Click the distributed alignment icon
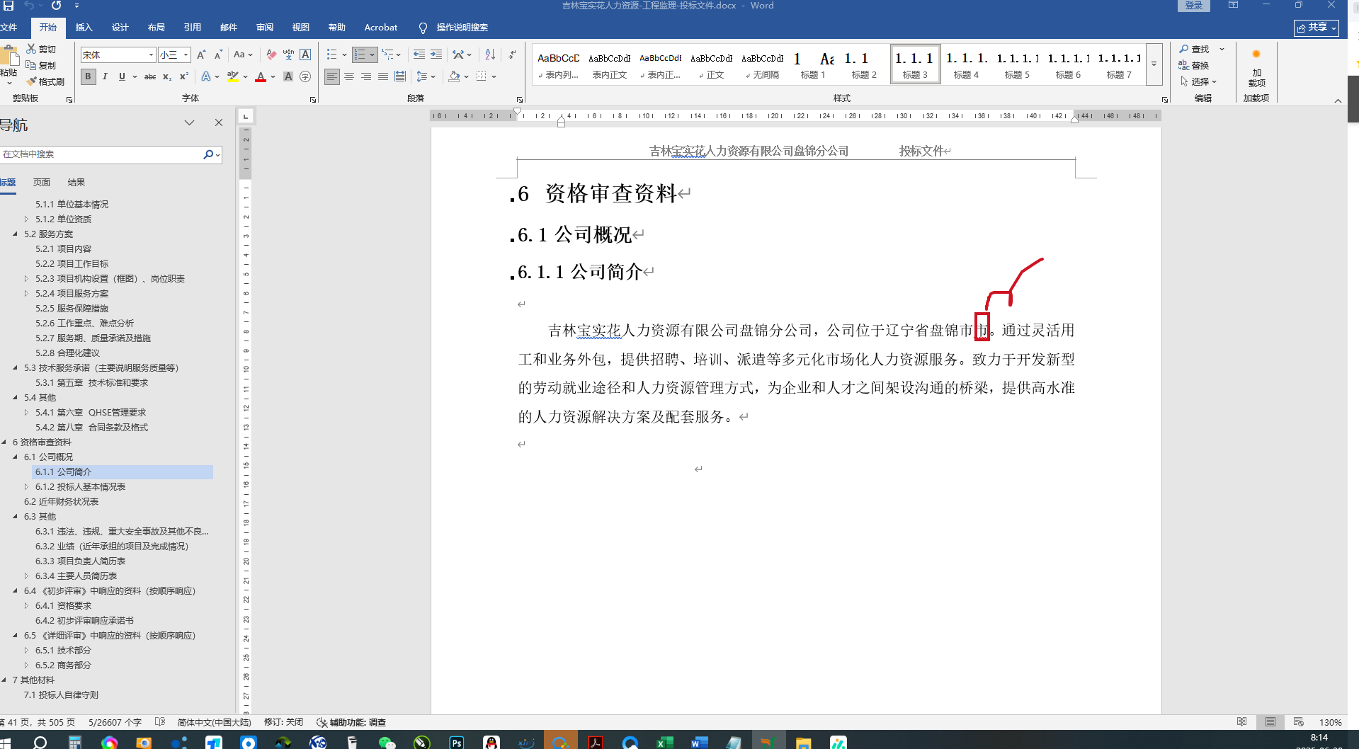The image size is (1359, 749). (x=400, y=76)
